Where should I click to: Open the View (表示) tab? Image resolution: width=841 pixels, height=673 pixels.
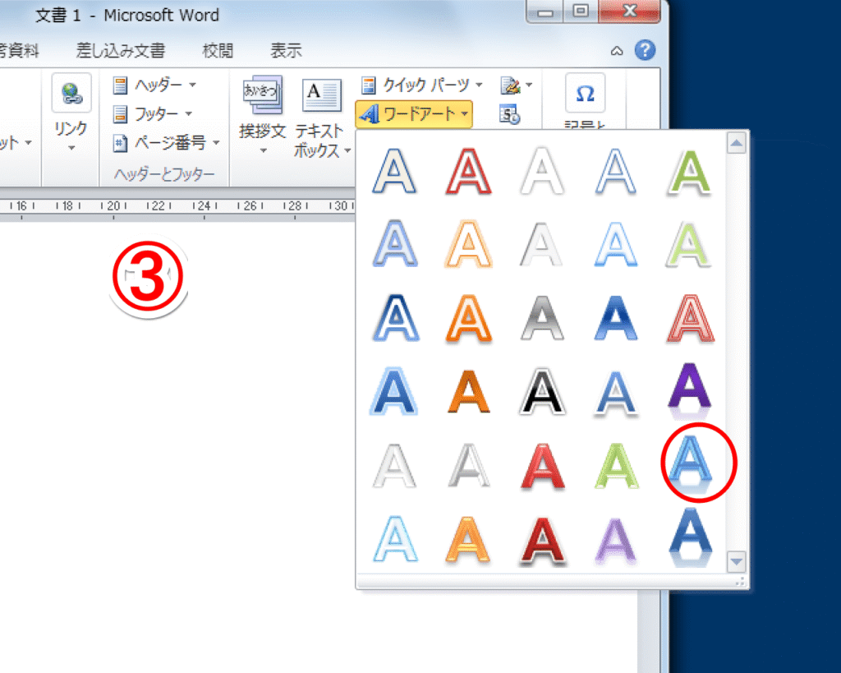286,50
